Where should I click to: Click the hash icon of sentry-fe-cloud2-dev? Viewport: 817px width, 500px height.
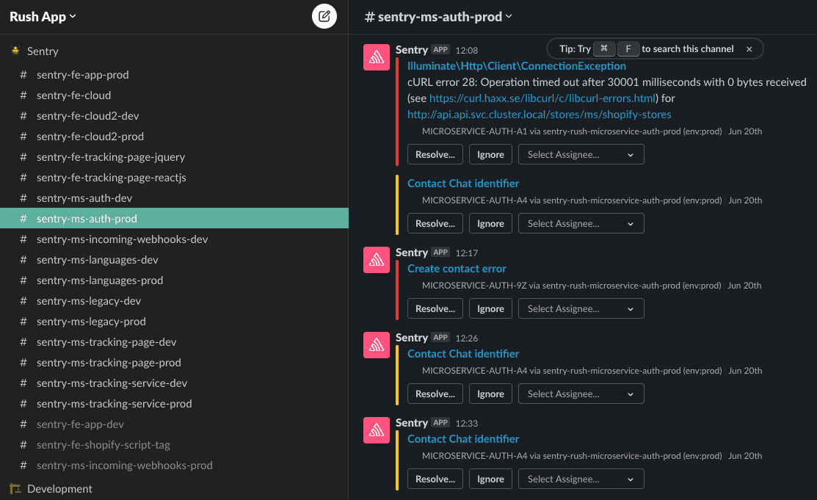(24, 115)
